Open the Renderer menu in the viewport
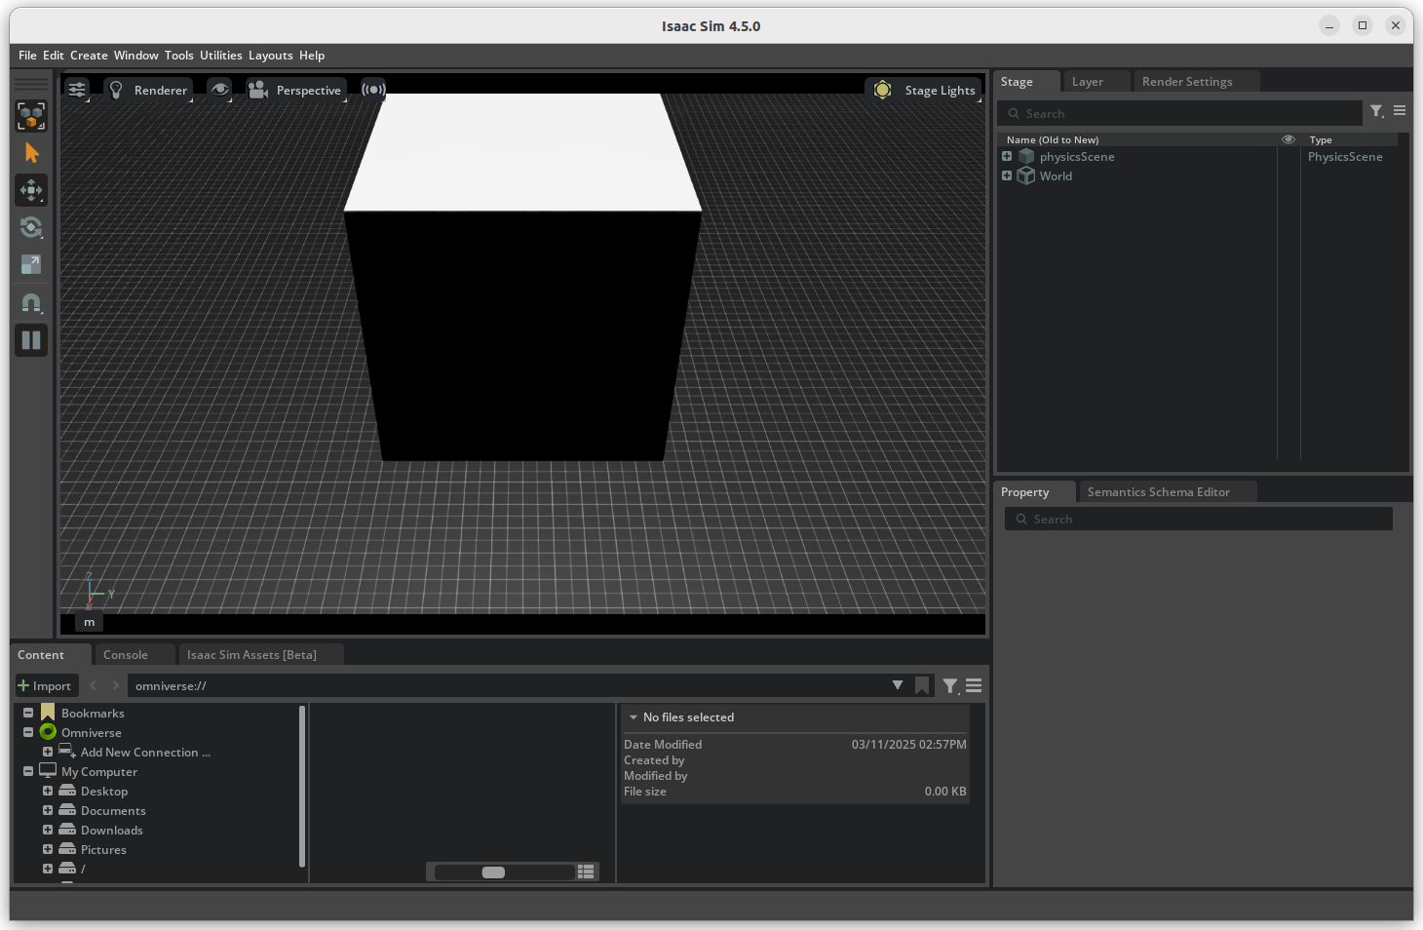The image size is (1423, 930). pos(148,90)
